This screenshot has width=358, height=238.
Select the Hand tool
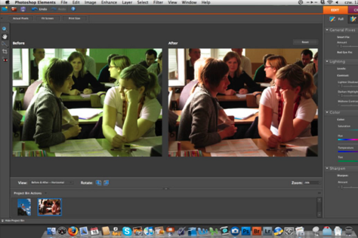[5, 36]
